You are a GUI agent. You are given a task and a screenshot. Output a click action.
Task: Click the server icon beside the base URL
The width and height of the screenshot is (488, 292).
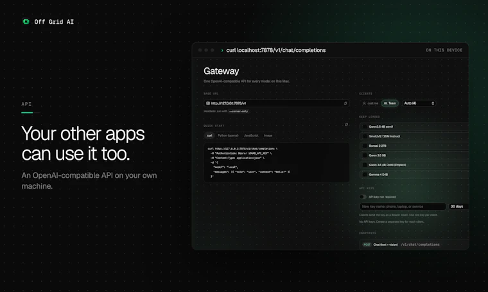point(208,103)
